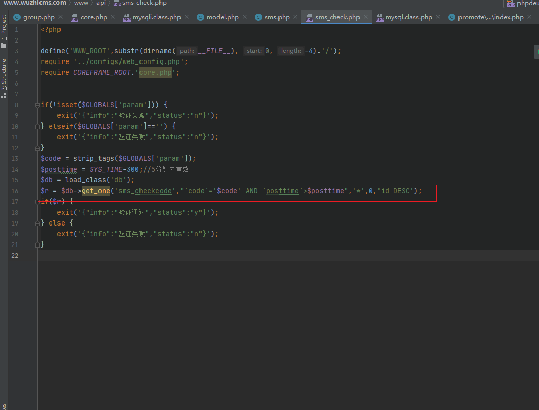Screen dimensions: 539x410
Task: Toggle fold marker at line 10
Action: click(37, 127)
